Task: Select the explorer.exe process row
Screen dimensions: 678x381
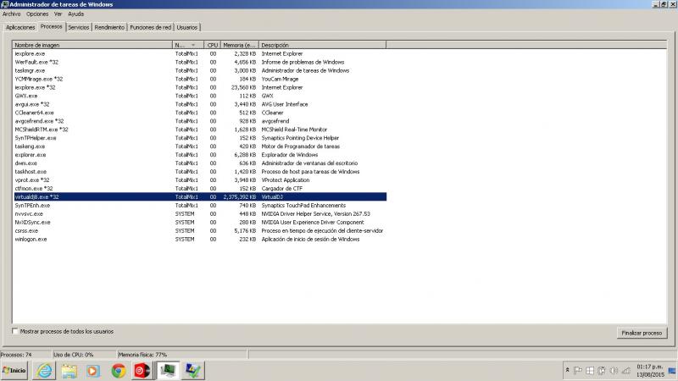Action: point(200,155)
